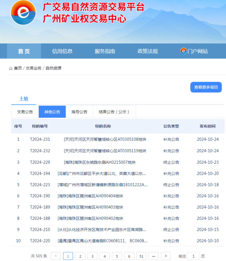Go to the previous page arrow
The image size is (226, 261).
pyautogui.click(x=56, y=256)
